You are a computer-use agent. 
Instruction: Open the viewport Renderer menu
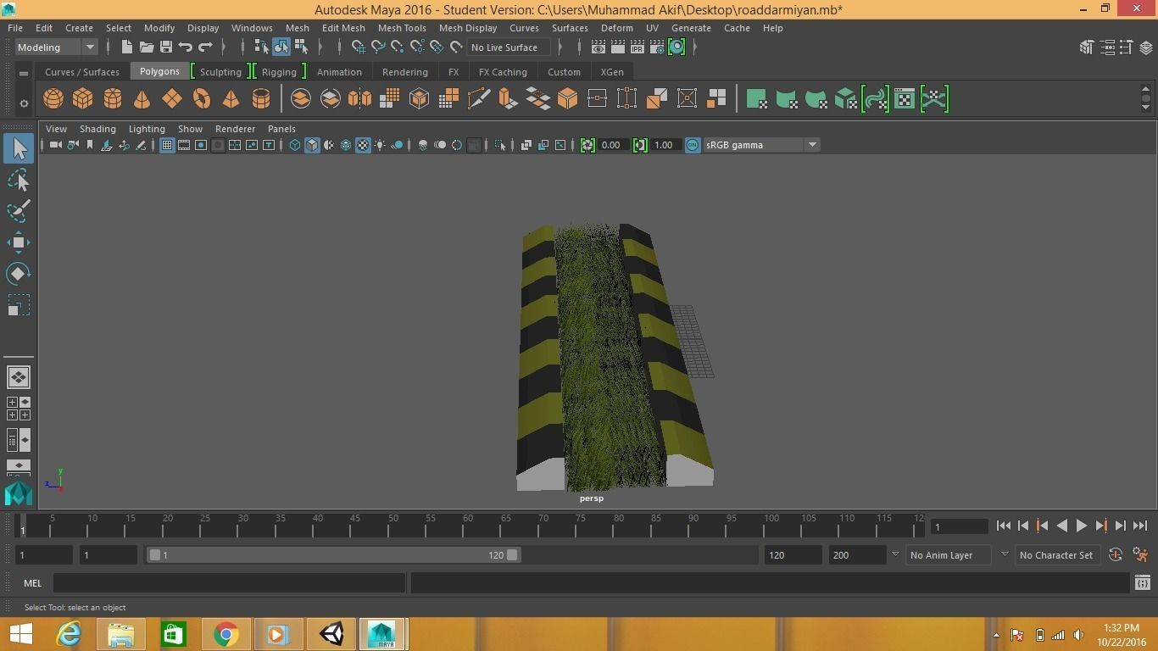[235, 129]
